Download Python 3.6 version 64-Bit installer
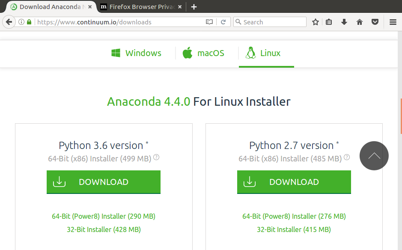402x250 pixels. tap(104, 182)
